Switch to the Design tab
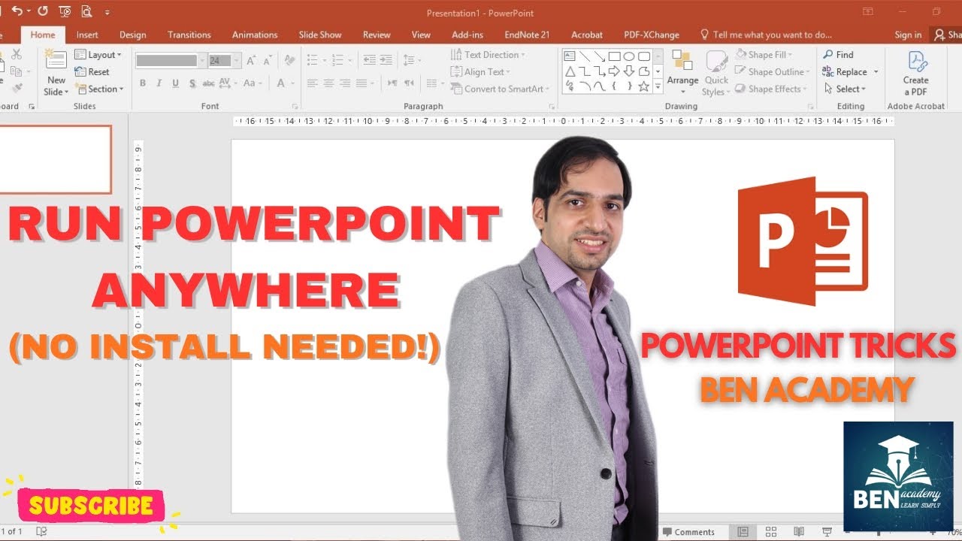Viewport: 962px width, 541px height. pos(133,35)
